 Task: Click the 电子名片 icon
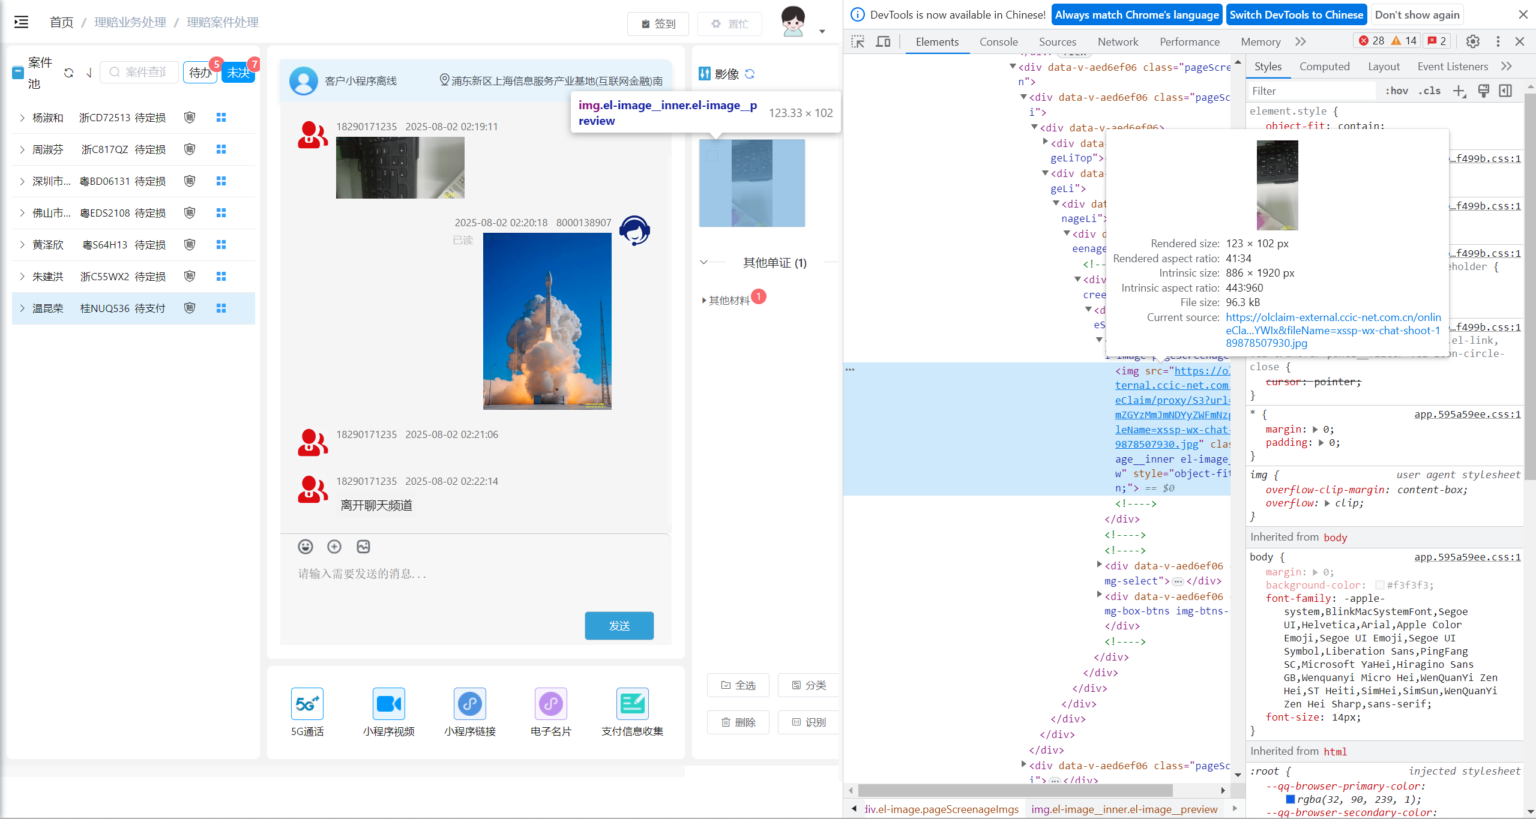tap(550, 704)
